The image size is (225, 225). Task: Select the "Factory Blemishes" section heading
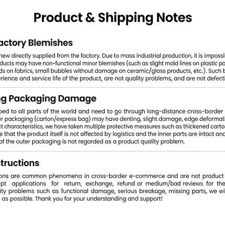(x=36, y=43)
